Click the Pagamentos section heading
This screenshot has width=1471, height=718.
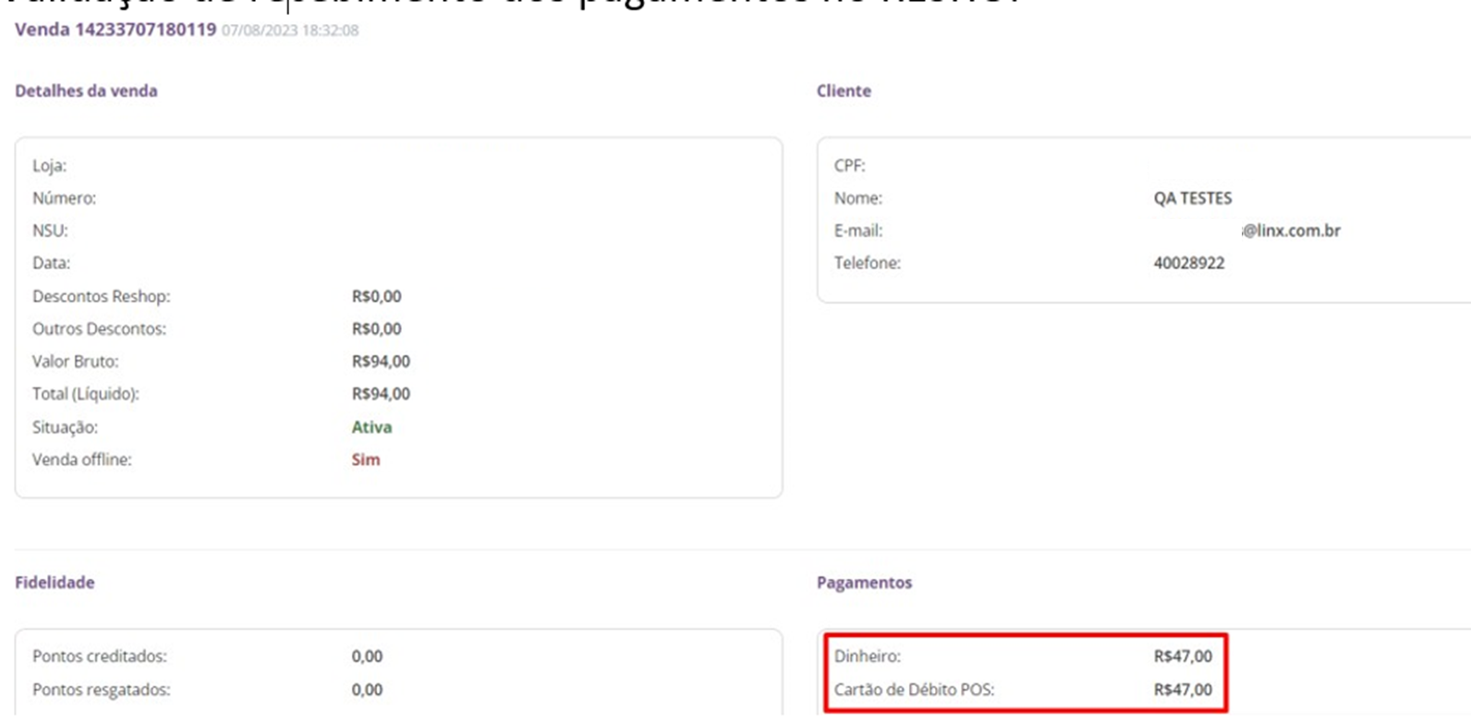pos(864,582)
